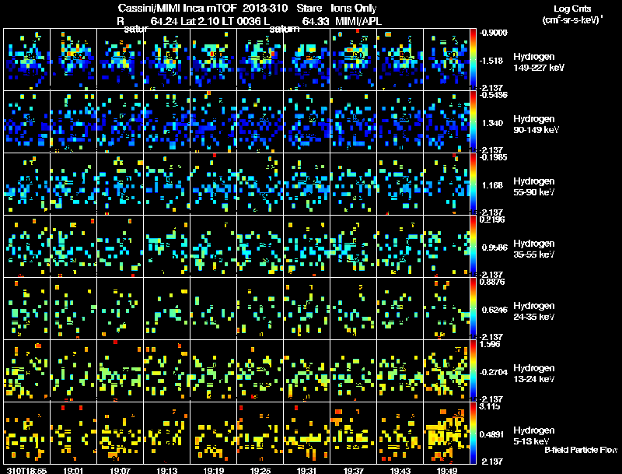Image resolution: width=622 pixels, height=474 pixels.
Task: Open the 5-13 keV panel at 18:55
Action: [x=26, y=433]
